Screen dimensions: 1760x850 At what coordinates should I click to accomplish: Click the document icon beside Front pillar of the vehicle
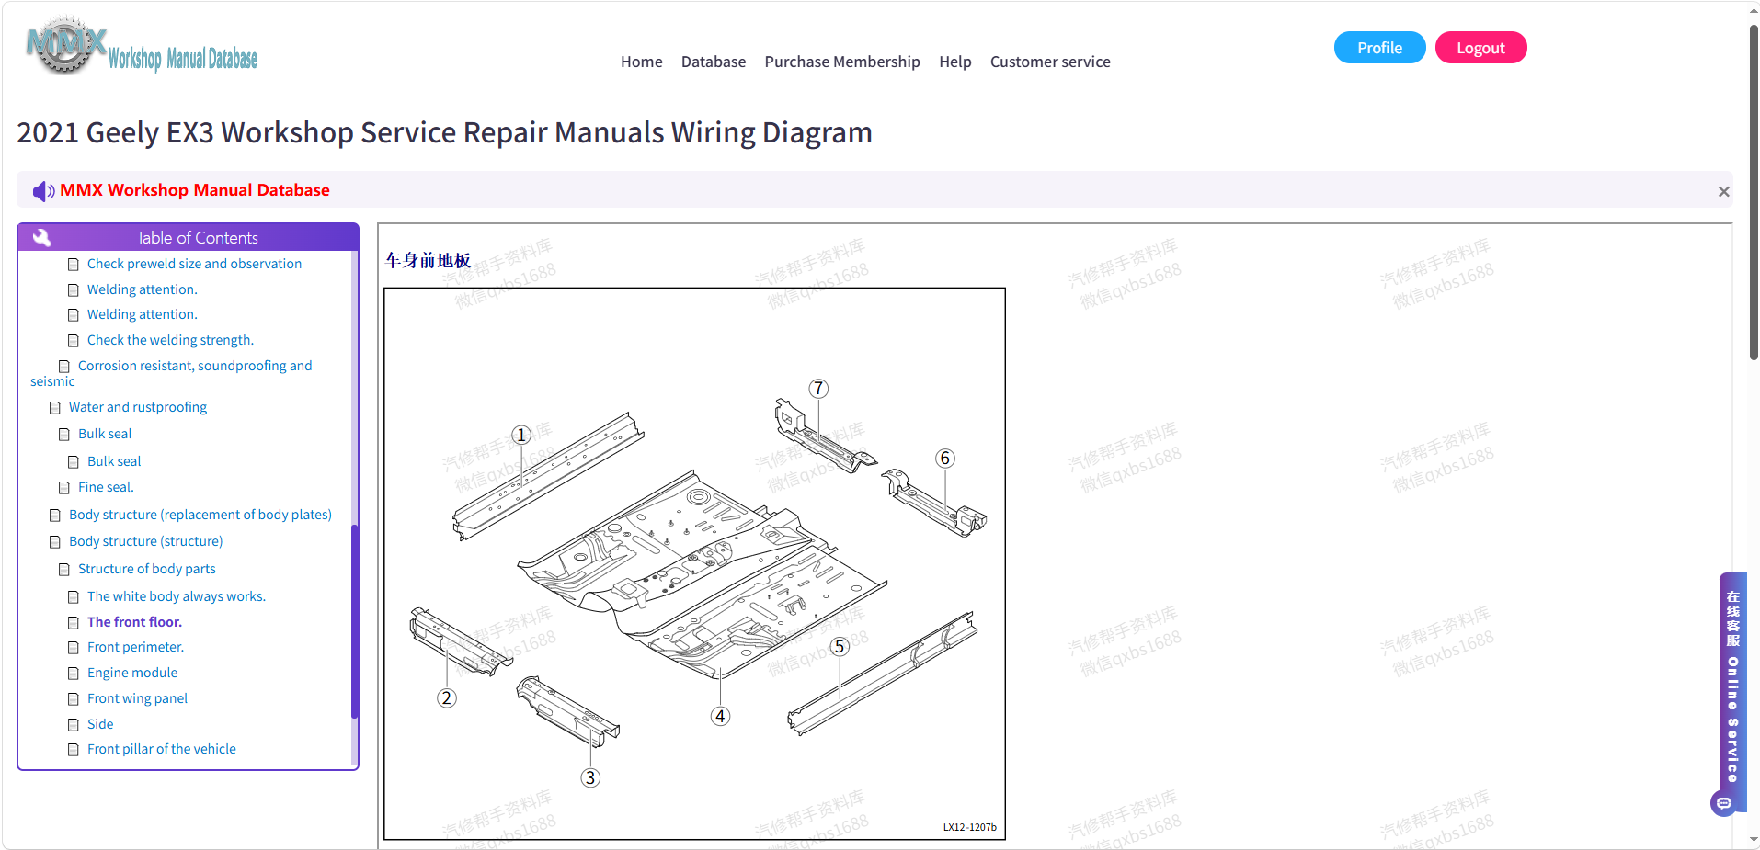(74, 750)
